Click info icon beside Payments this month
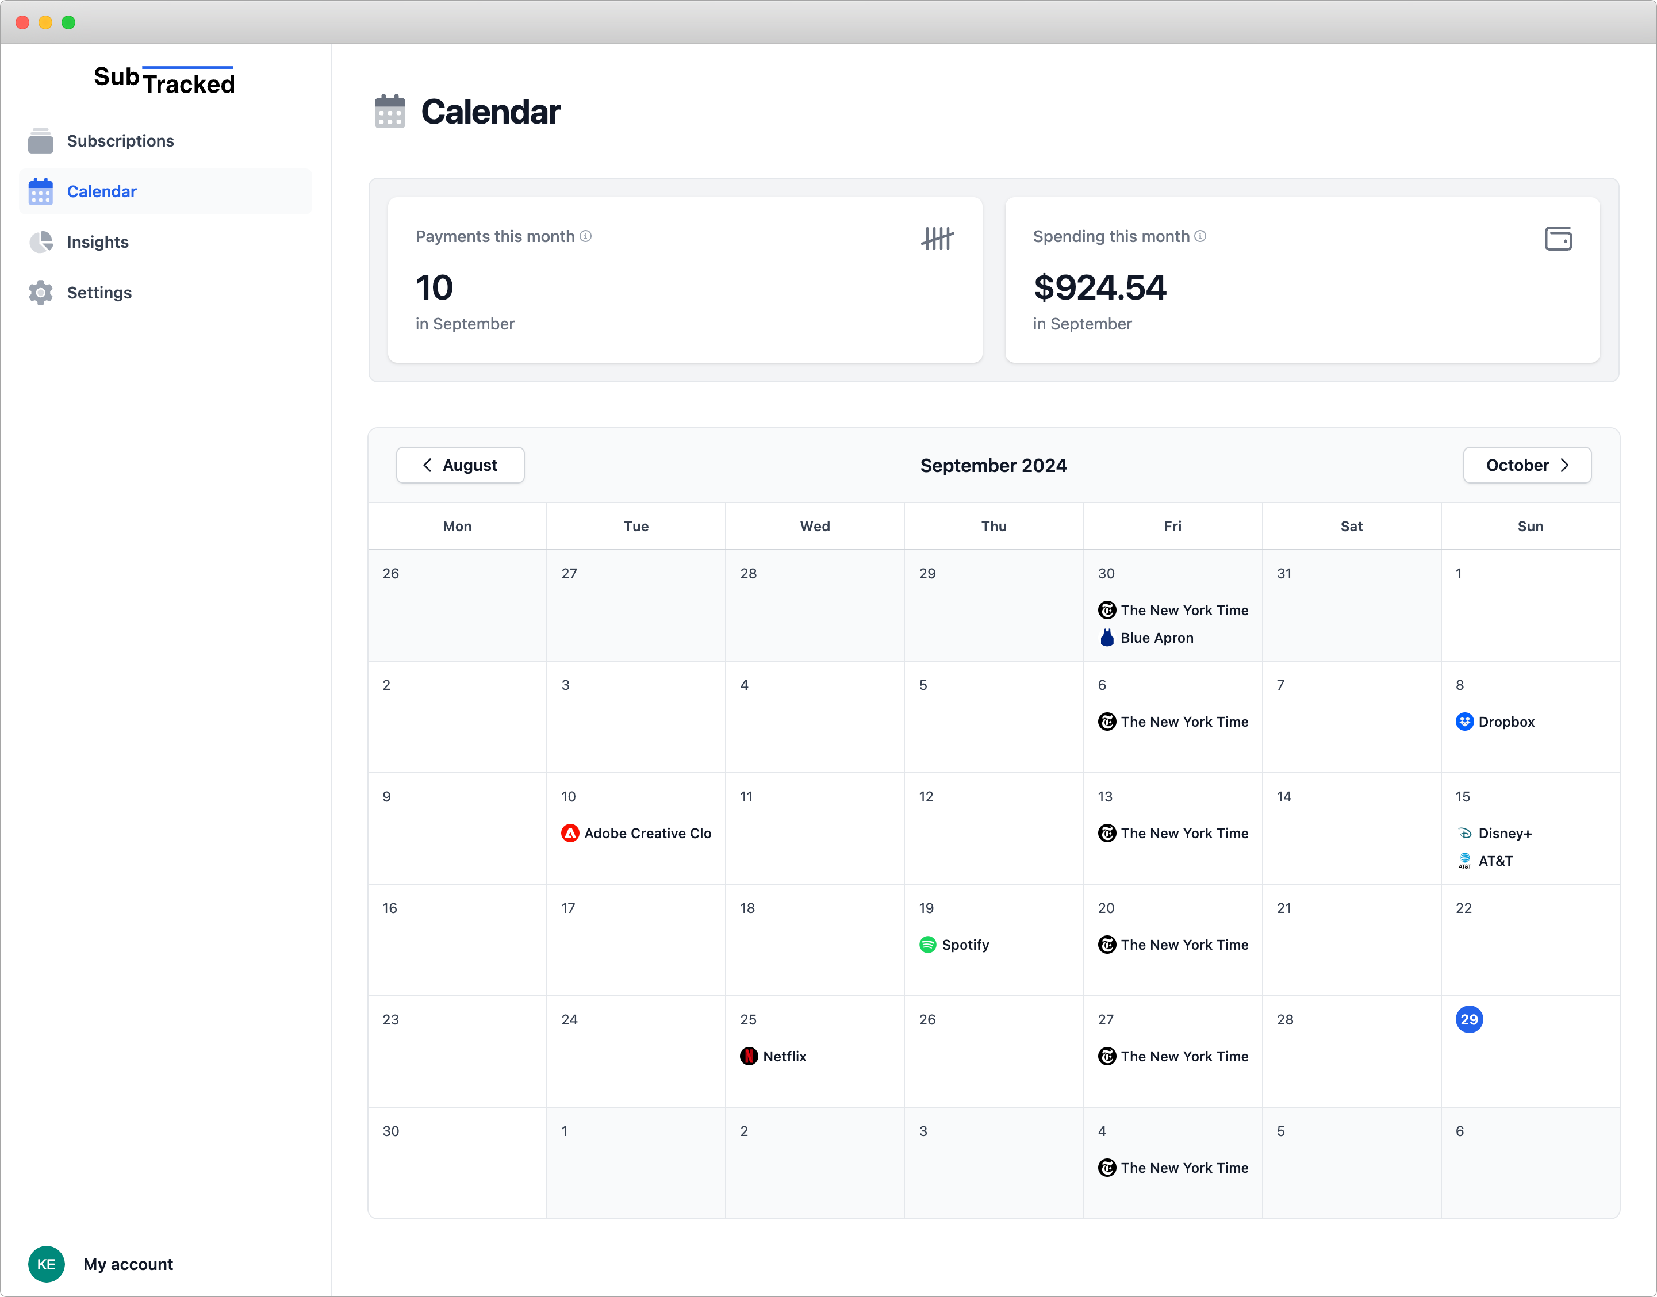This screenshot has height=1297, width=1657. pos(585,236)
